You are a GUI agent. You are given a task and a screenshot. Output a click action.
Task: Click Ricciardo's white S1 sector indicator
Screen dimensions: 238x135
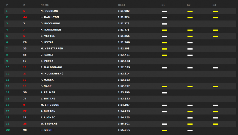pyautogui.click(x=165, y=24)
